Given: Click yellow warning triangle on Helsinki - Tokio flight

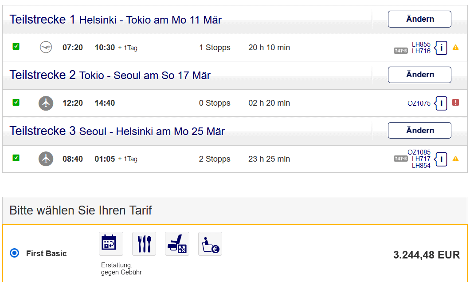Looking at the screenshot, I should [455, 47].
